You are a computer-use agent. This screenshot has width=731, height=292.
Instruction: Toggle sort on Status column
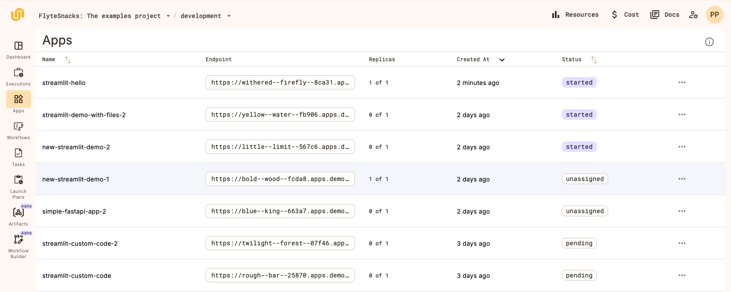tap(594, 59)
